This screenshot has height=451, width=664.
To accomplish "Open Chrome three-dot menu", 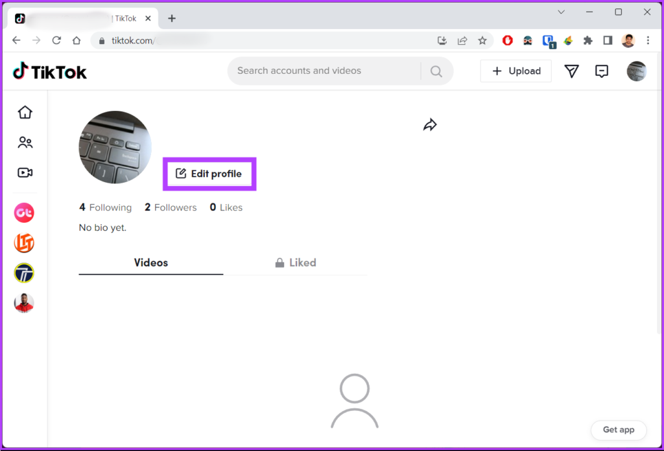I will tap(648, 40).
